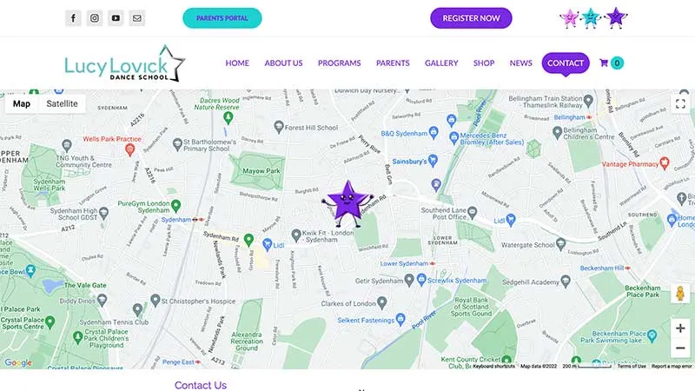This screenshot has width=695, height=391.
Task: Zoom in on the map
Action: tap(680, 328)
